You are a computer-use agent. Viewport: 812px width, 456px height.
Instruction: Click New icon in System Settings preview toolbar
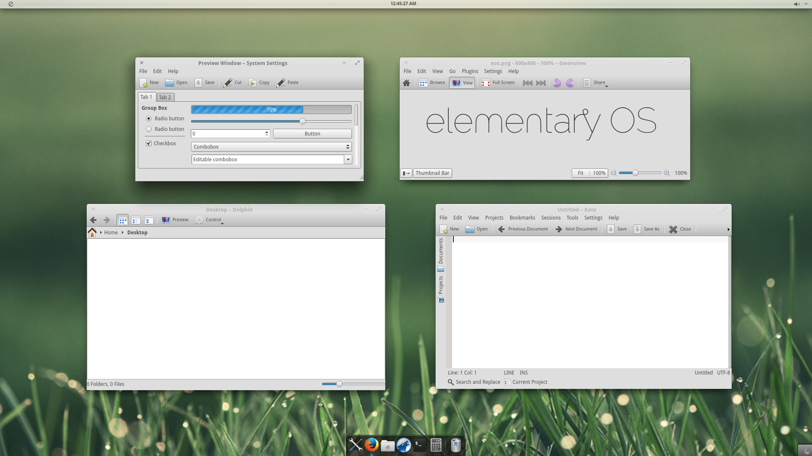click(143, 83)
